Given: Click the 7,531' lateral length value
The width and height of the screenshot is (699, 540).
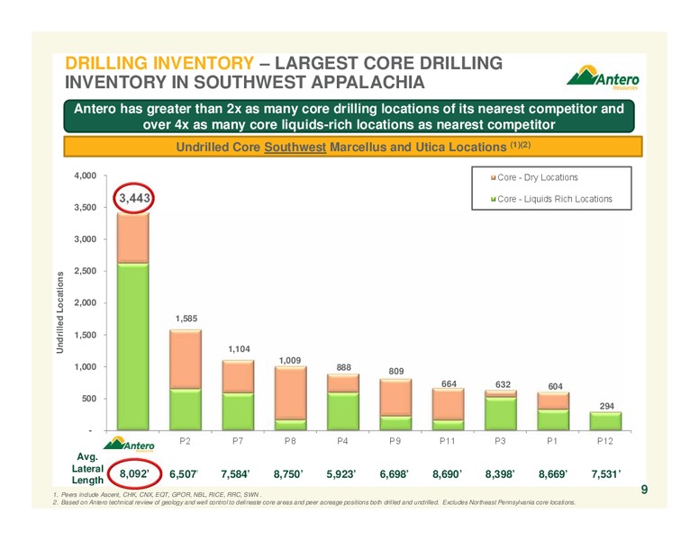Looking at the screenshot, I should coord(606,474).
